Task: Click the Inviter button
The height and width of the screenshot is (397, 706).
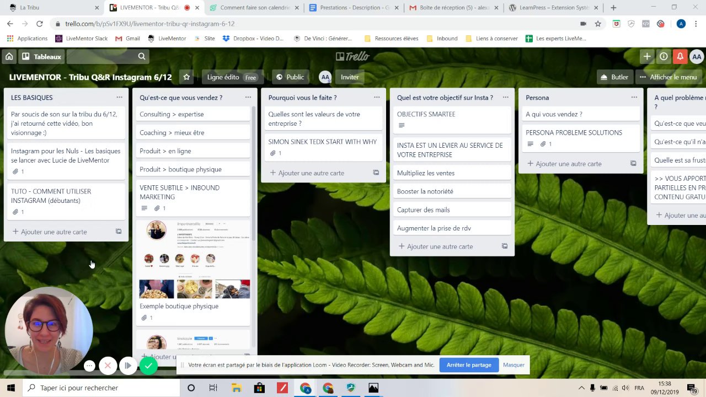Action: click(x=350, y=77)
